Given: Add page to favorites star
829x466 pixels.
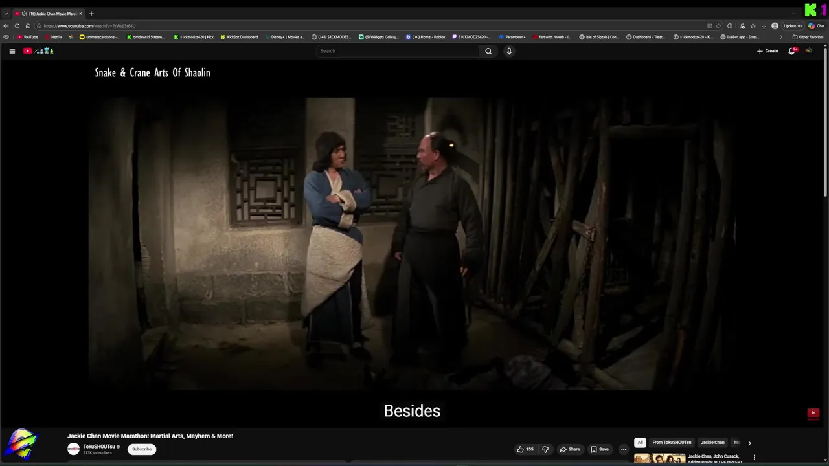Looking at the screenshot, I should [x=718, y=26].
